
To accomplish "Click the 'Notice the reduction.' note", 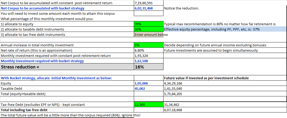I will tap(181, 8).
